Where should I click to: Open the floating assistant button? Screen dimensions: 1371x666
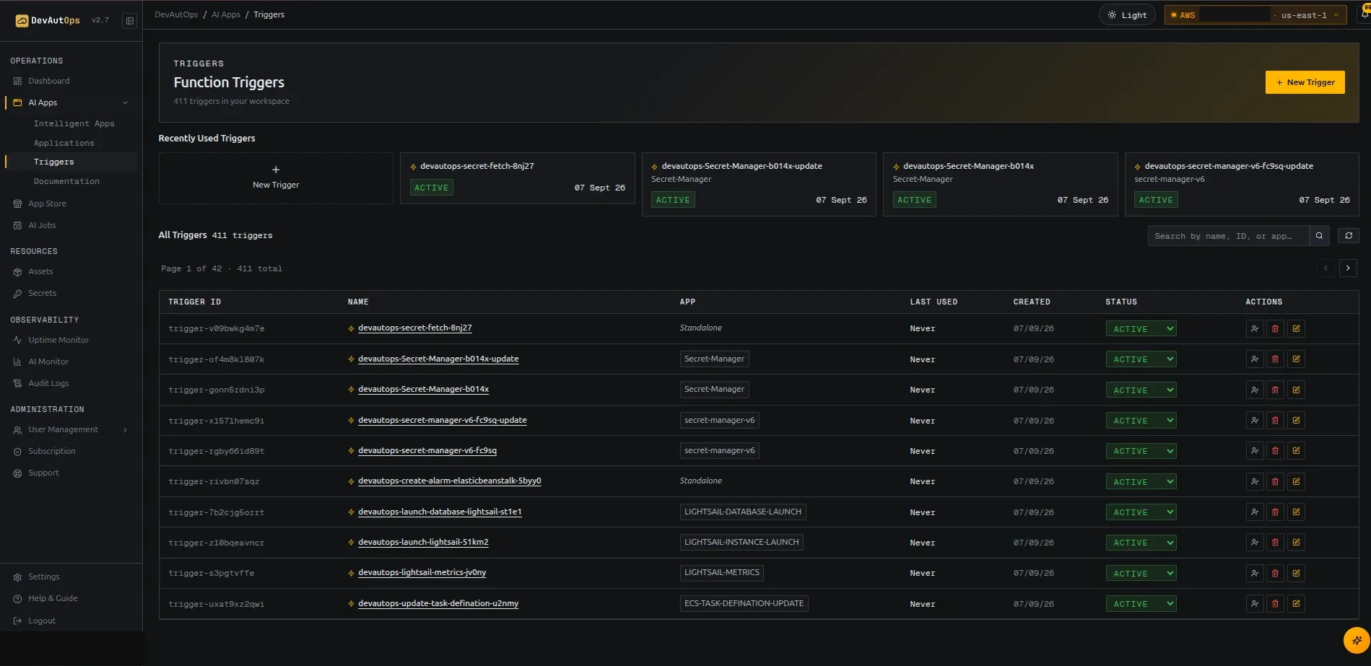pos(1357,640)
